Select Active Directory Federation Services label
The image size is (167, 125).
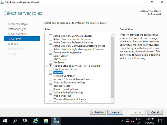73,42
